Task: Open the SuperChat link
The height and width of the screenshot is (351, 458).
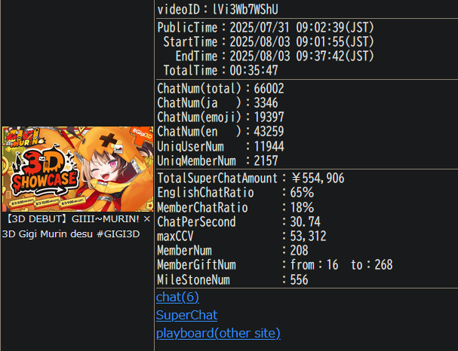Action: tap(186, 315)
